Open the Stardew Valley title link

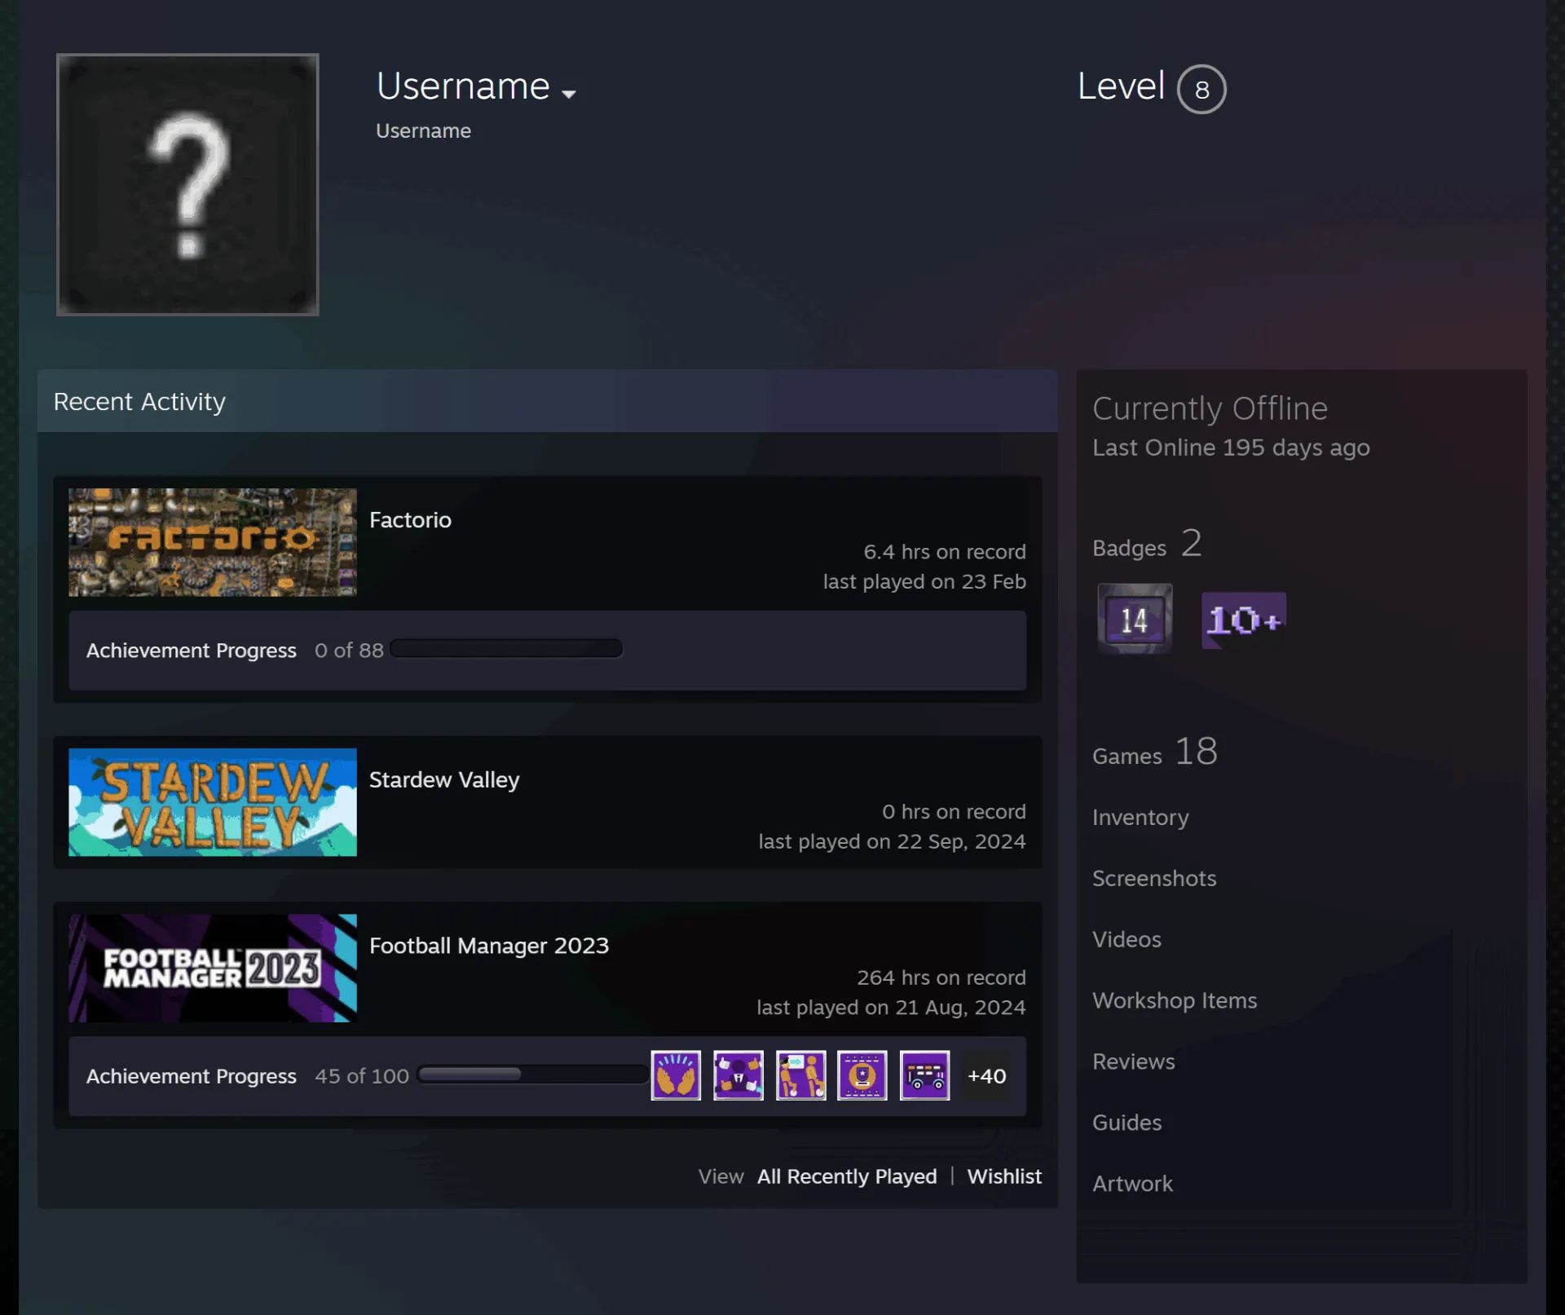tap(444, 780)
